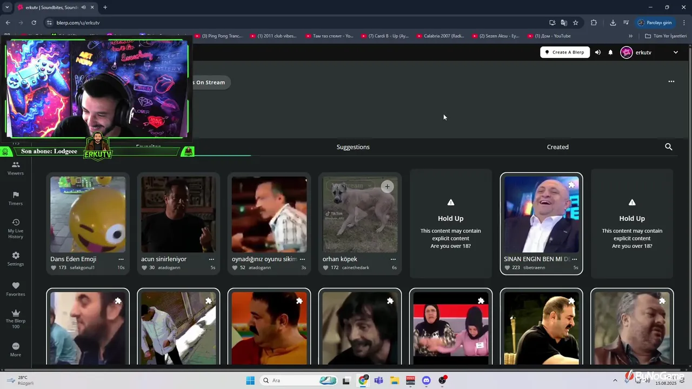Open the Timers sidebar section
Image resolution: width=692 pixels, height=389 pixels.
coord(15,198)
